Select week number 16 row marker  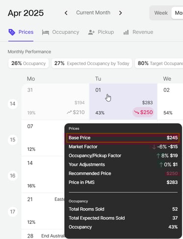click(x=13, y=175)
